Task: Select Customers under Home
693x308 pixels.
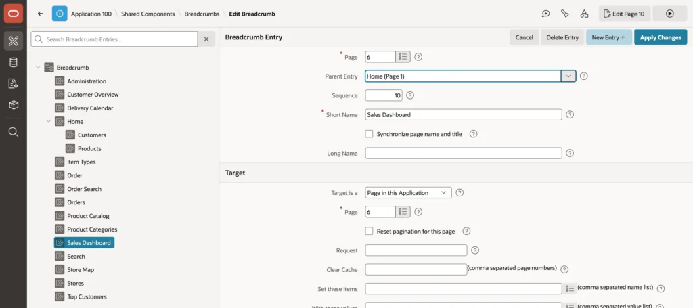Action: (92, 135)
